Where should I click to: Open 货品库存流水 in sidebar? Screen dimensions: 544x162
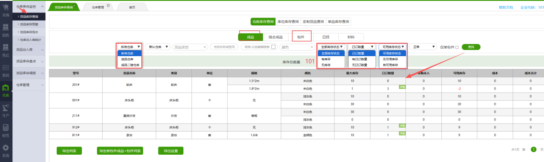pyautogui.click(x=29, y=32)
